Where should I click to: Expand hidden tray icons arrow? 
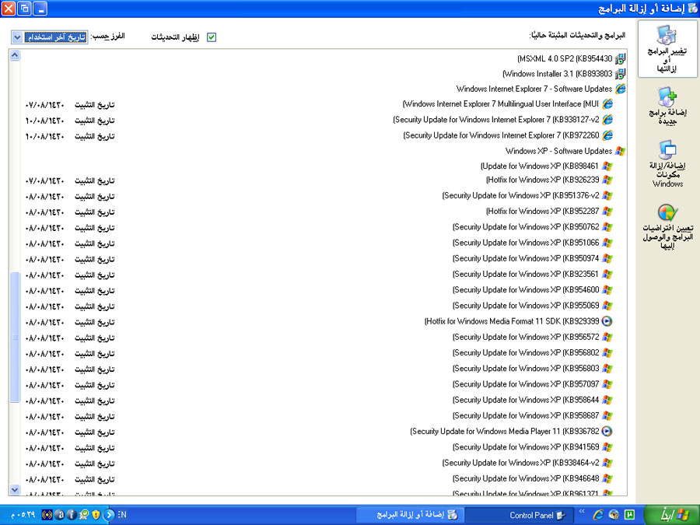[x=109, y=515]
